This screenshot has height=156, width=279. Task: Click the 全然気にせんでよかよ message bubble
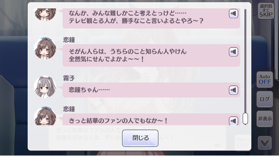[x=151, y=55]
